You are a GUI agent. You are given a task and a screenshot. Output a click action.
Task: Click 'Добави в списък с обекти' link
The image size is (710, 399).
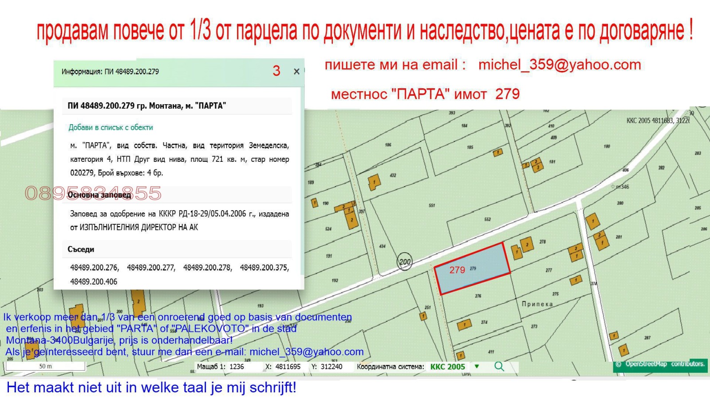(110, 127)
